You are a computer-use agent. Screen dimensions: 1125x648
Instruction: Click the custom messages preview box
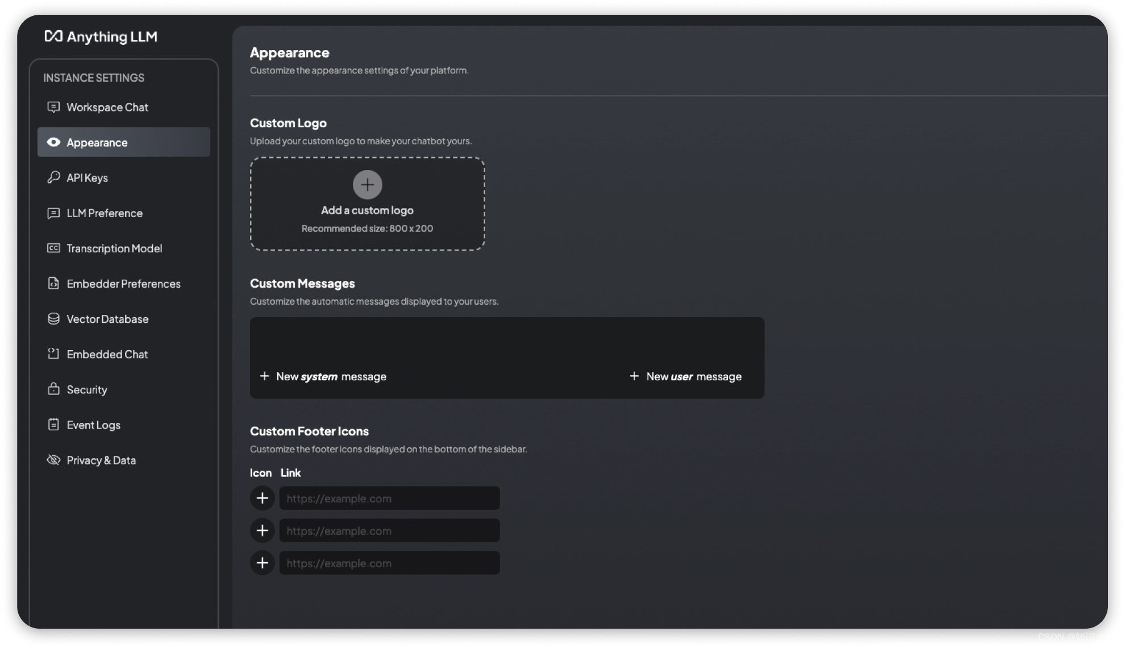click(507, 358)
